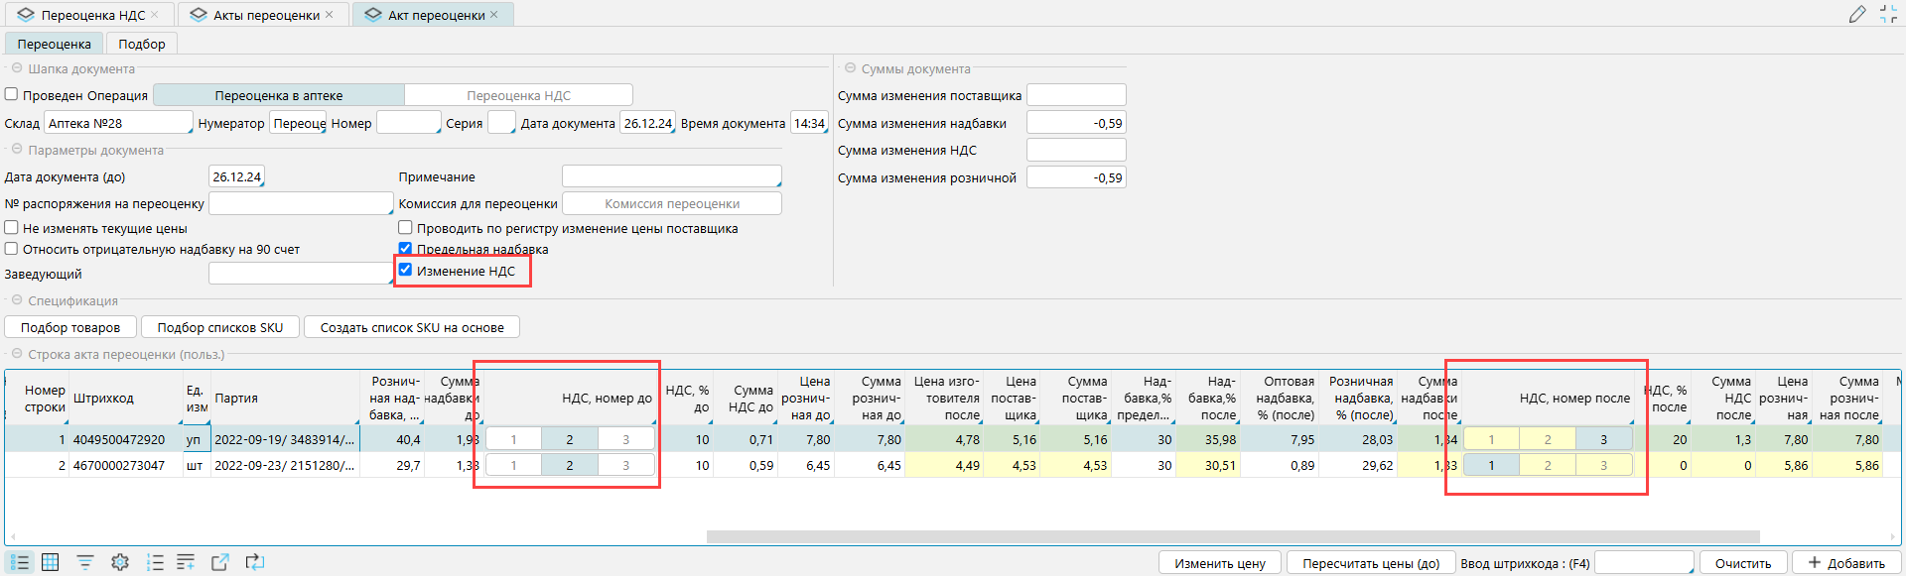Click the add row lines-plus icon

186,562
